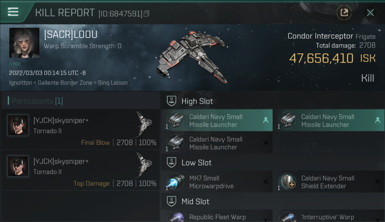Click the share kill report icon
This screenshot has height=222, width=385.
tap(344, 12)
